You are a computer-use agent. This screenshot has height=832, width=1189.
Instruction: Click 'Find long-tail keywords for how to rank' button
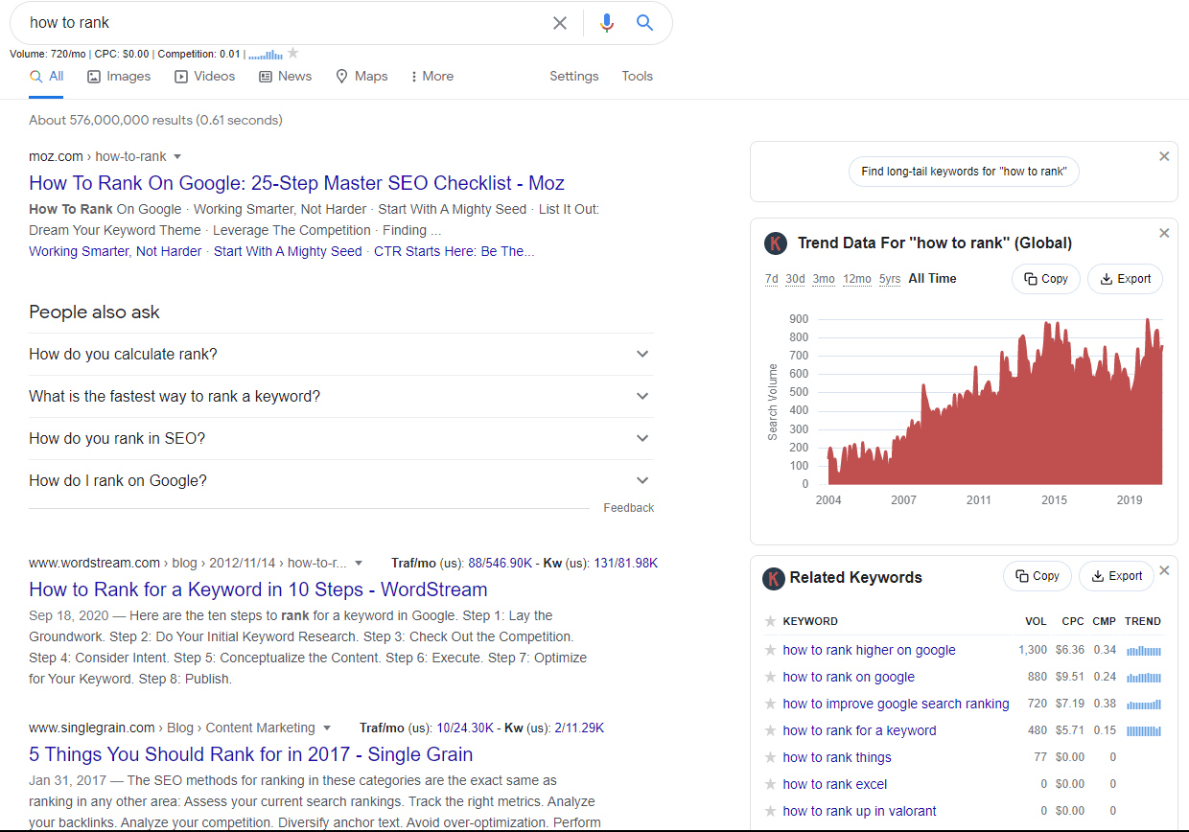tap(964, 172)
